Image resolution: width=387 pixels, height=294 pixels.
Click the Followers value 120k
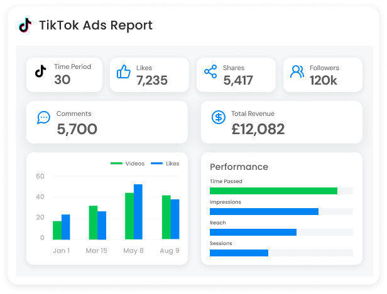[324, 80]
